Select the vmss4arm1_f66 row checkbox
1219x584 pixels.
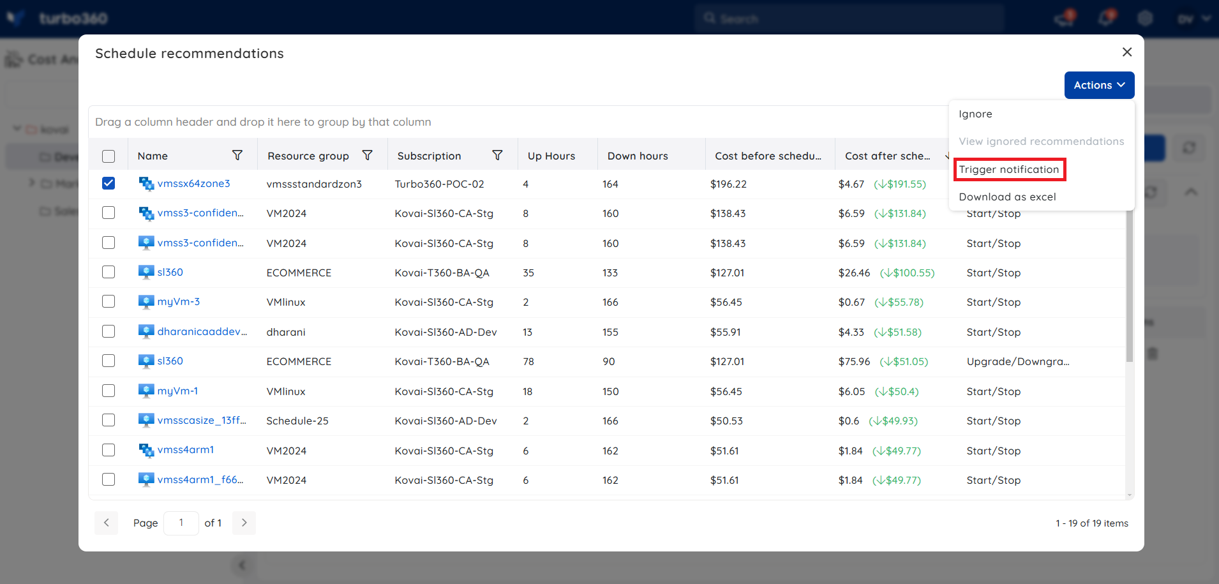point(108,479)
